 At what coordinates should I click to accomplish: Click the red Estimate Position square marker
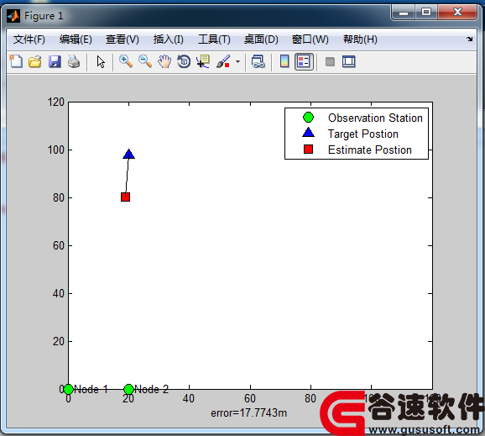pyautogui.click(x=125, y=197)
